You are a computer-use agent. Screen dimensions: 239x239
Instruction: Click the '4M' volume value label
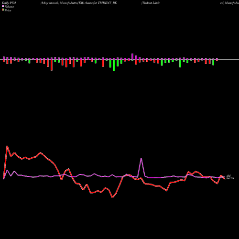pyautogui.click(x=228, y=176)
